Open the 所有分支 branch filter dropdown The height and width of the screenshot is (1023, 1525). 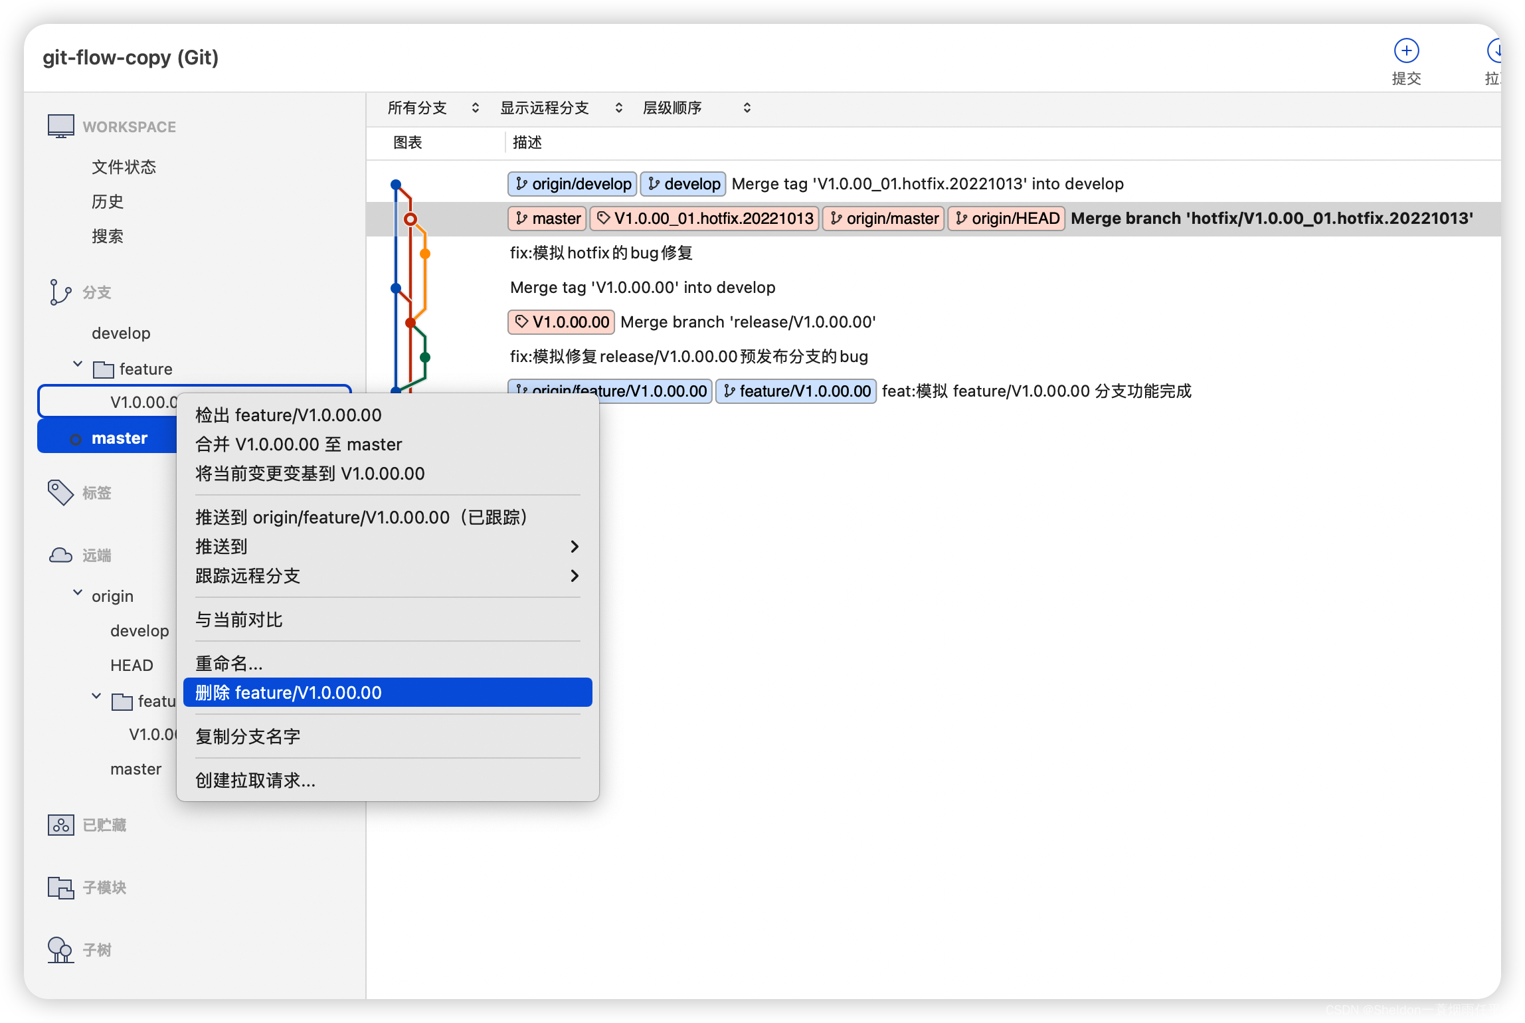(433, 108)
